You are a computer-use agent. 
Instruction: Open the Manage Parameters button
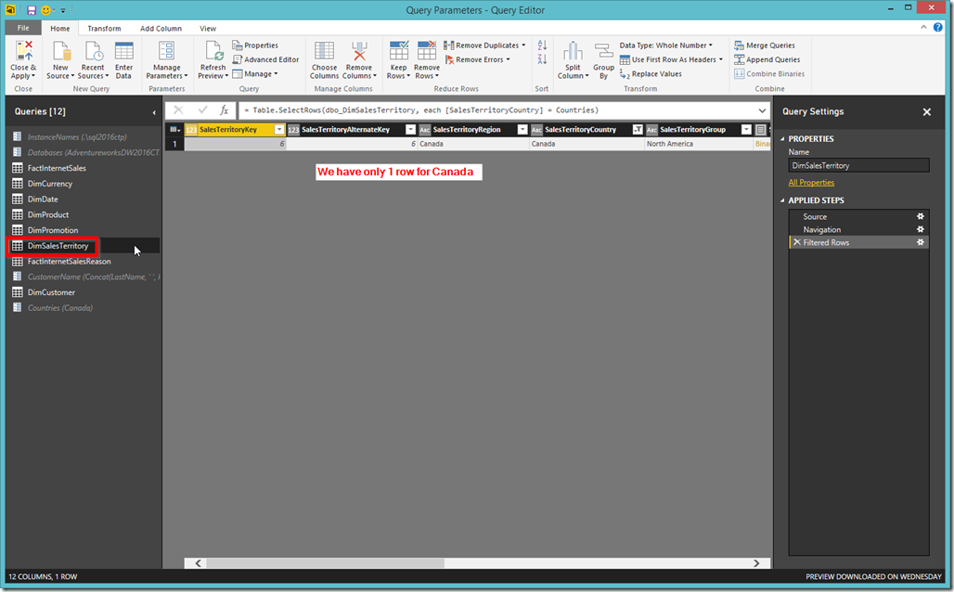[167, 60]
